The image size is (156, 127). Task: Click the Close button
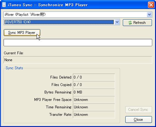[x=139, y=120]
